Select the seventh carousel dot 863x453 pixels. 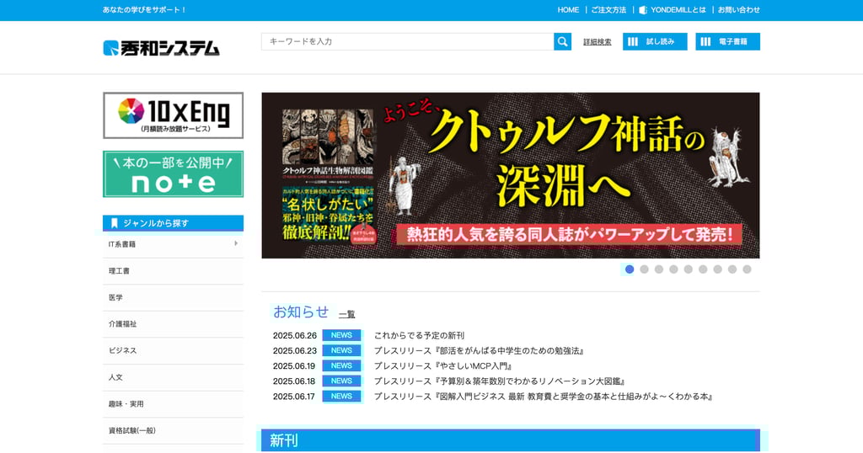718,269
